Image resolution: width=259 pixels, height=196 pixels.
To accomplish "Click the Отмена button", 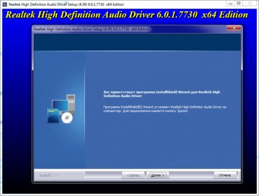I will (x=225, y=175).
